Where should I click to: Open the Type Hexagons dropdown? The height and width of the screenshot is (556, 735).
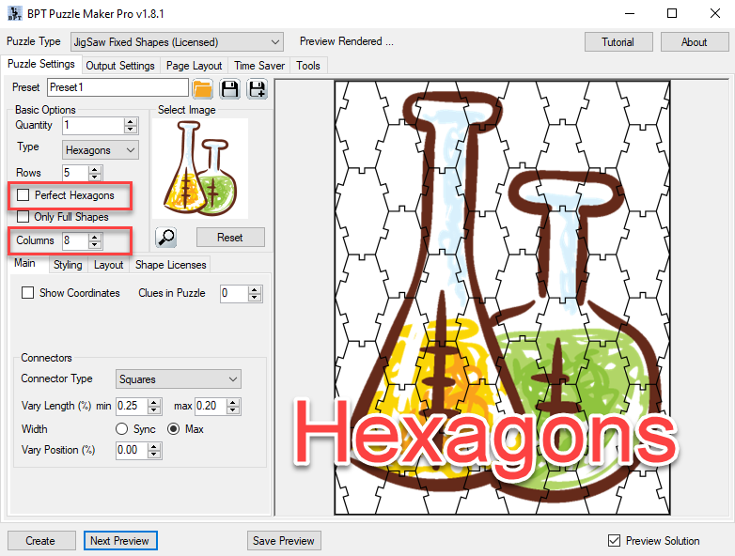click(x=100, y=150)
